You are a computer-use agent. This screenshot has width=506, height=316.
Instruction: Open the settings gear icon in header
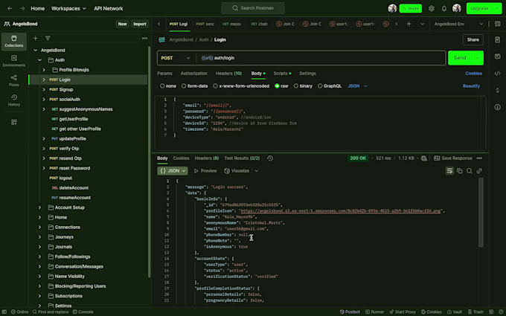432,8
